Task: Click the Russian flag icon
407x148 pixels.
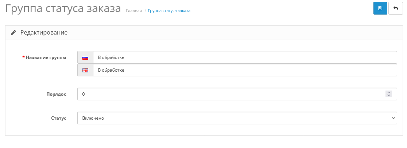Action: click(85, 57)
